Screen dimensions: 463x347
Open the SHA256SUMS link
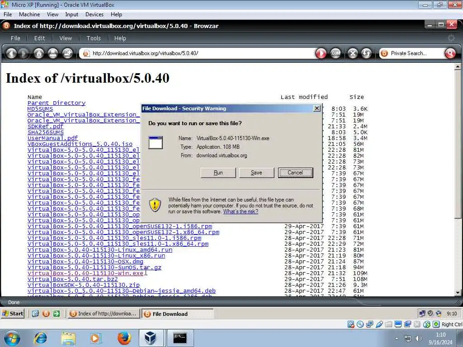pyautogui.click(x=46, y=132)
